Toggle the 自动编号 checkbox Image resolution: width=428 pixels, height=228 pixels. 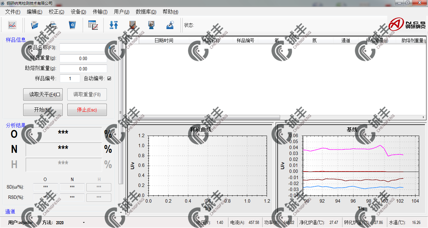point(109,79)
